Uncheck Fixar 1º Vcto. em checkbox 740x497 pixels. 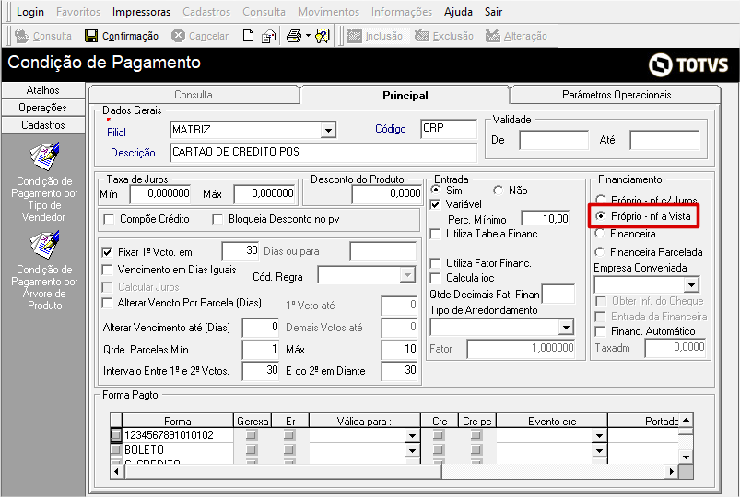107,252
